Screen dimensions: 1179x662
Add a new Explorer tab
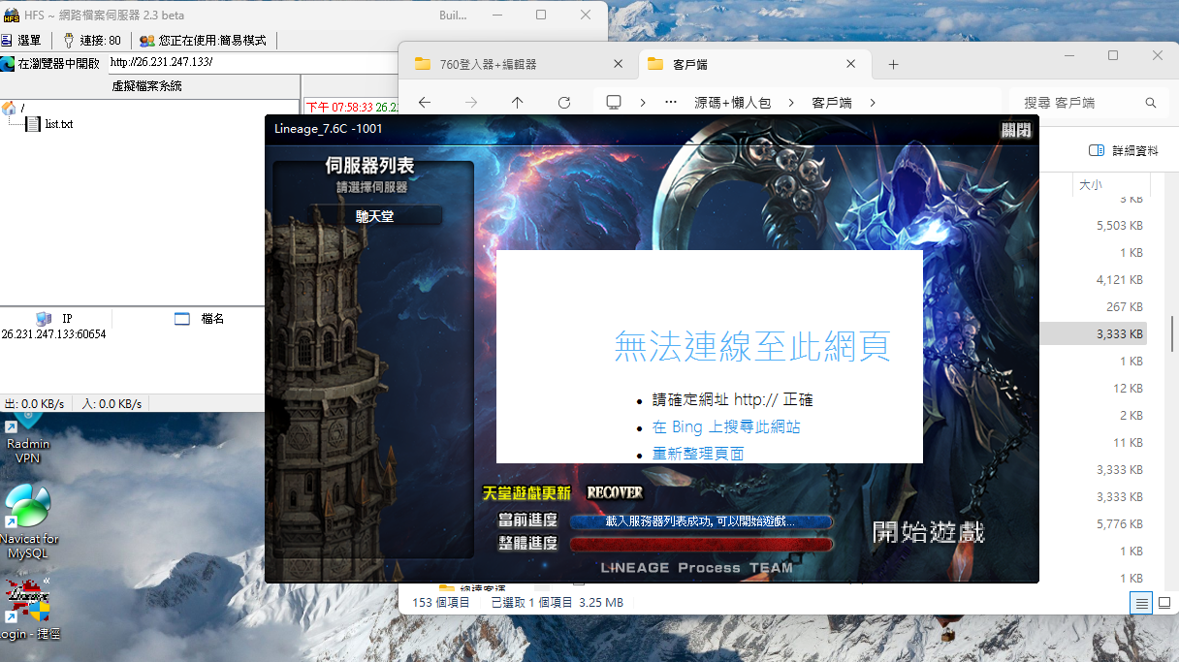(893, 64)
